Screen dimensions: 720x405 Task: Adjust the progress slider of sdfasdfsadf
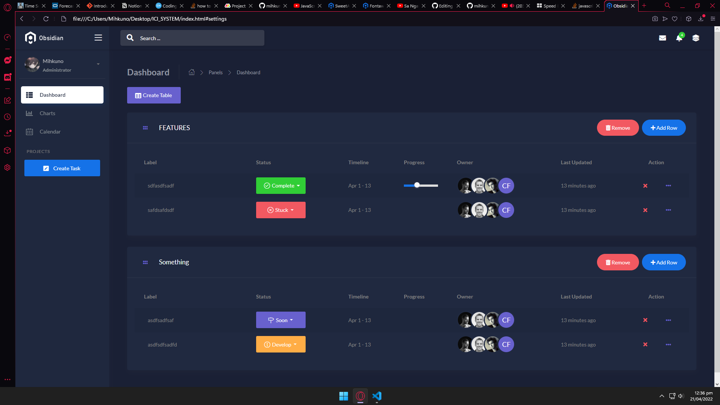coord(417,185)
